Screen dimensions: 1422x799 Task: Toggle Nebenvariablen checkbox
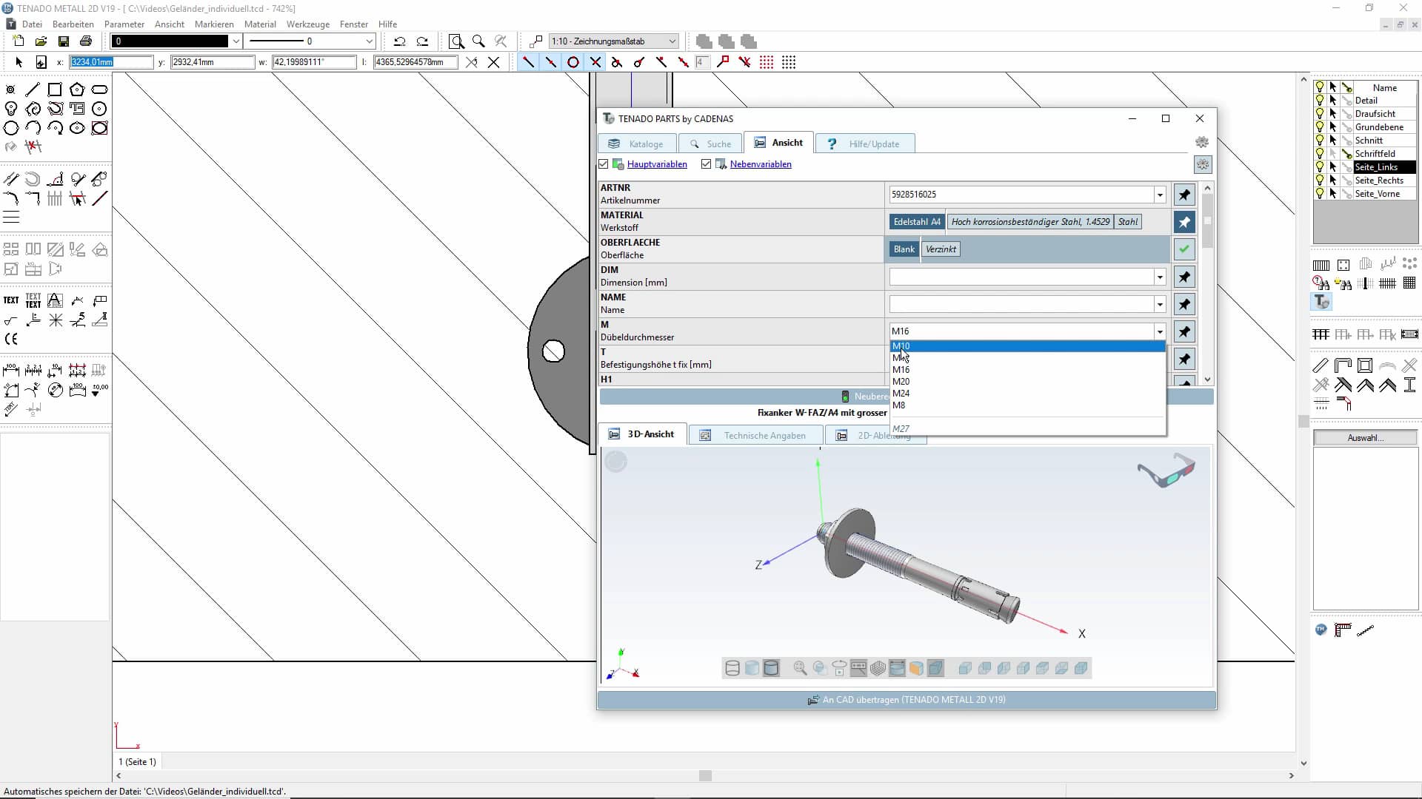[x=707, y=164]
